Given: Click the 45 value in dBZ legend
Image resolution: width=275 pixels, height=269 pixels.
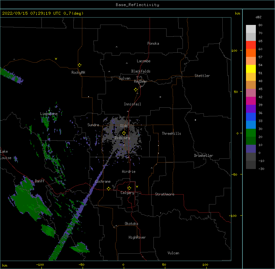Looking at the screenshot, I should coord(260,89).
